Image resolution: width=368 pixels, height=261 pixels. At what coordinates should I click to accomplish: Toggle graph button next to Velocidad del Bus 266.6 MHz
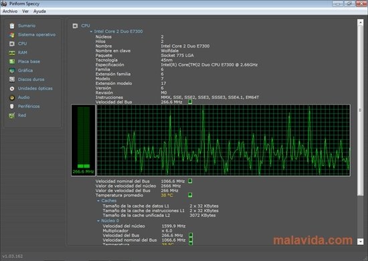190,102
